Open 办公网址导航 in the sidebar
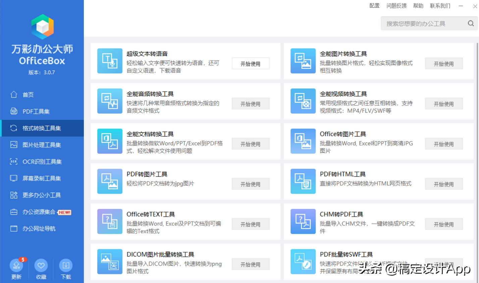The image size is (479, 283). point(42,228)
